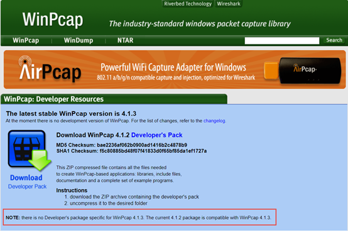This screenshot has height=231, width=348.
Task: Select the WinDump navigation menu item
Action: click(79, 40)
